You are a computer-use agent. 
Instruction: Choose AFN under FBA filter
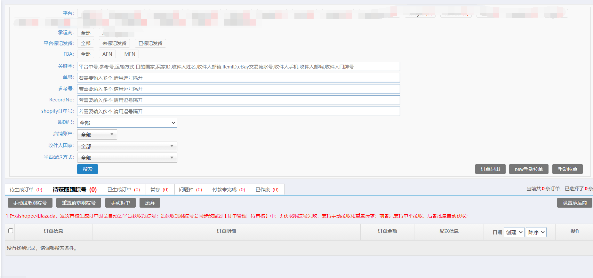pos(107,54)
